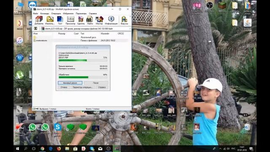Click the Фоновый режим button
The height and width of the screenshot is (152, 270).
click(x=70, y=83)
